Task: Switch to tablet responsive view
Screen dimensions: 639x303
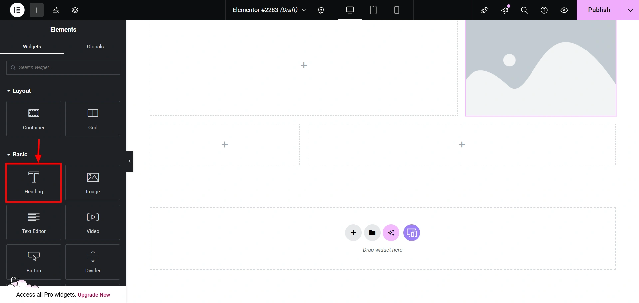Action: pos(373,10)
